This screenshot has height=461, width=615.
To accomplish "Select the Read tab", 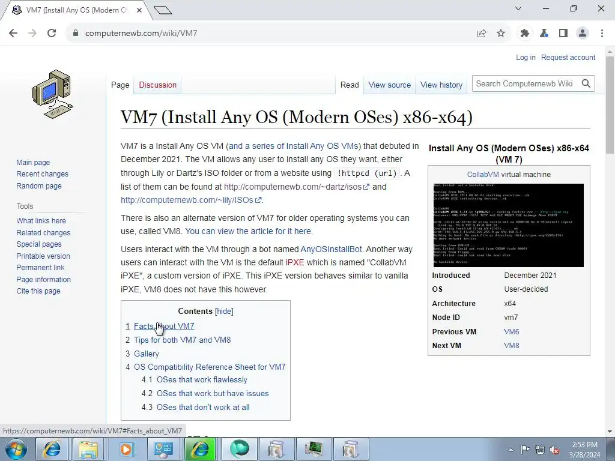I will [350, 85].
